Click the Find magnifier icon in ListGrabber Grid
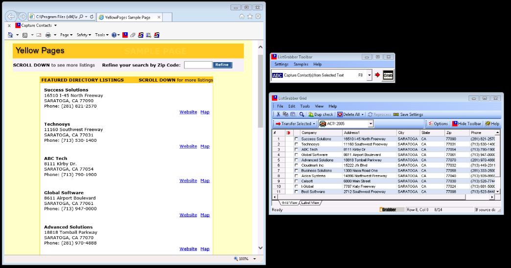Image resolution: width=511 pixels, height=268 pixels. point(302,114)
